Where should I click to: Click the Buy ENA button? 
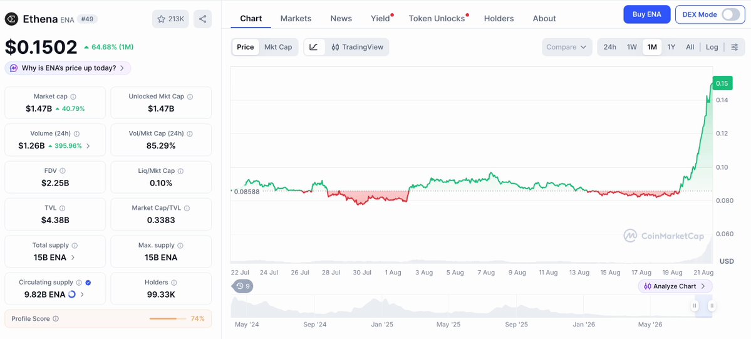point(646,14)
